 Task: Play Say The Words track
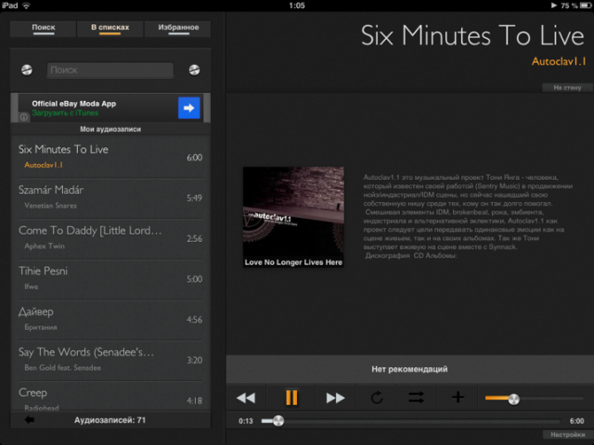[x=110, y=360]
